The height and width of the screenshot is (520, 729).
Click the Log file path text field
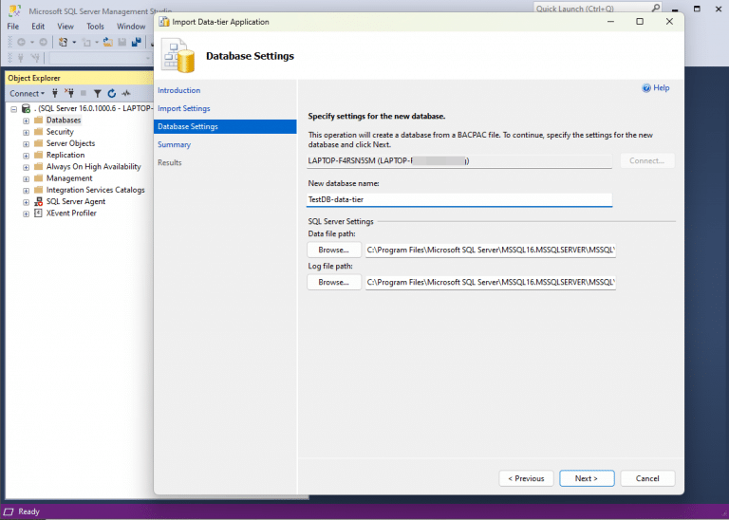tap(491, 283)
